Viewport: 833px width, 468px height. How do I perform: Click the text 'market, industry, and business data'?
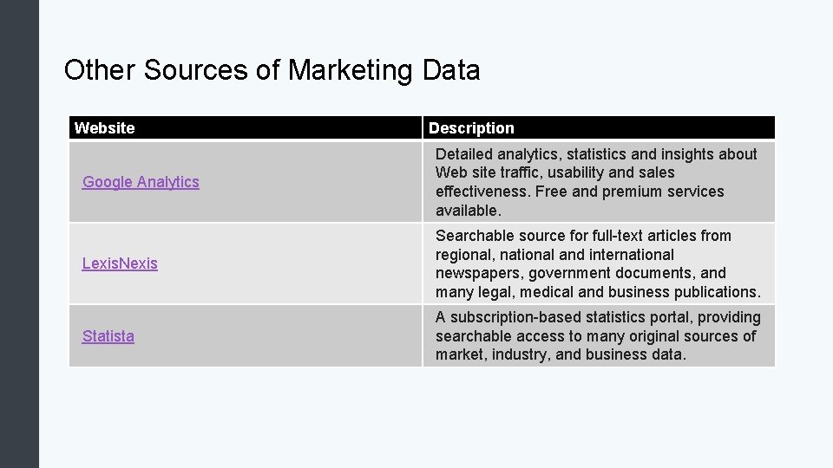pyautogui.click(x=561, y=354)
